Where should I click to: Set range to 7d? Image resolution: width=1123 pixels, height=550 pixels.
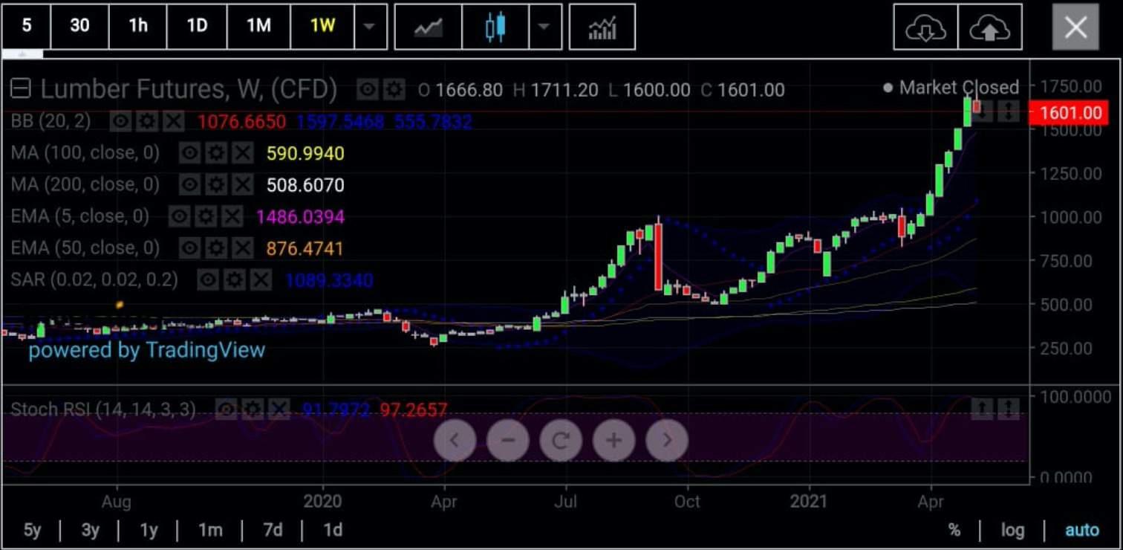tap(273, 530)
